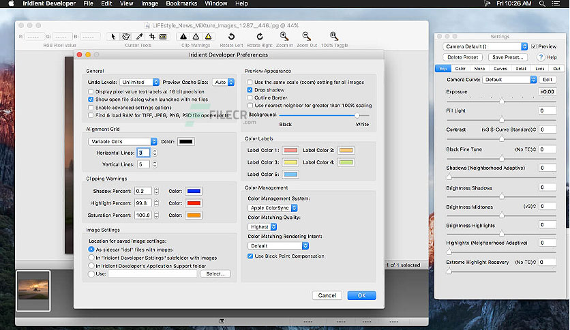Open the Color Matching Quality dropdown
This screenshot has height=330, width=570.
262,227
